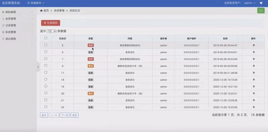Open the rows-per-page dropdown showing 10

tap(52, 31)
